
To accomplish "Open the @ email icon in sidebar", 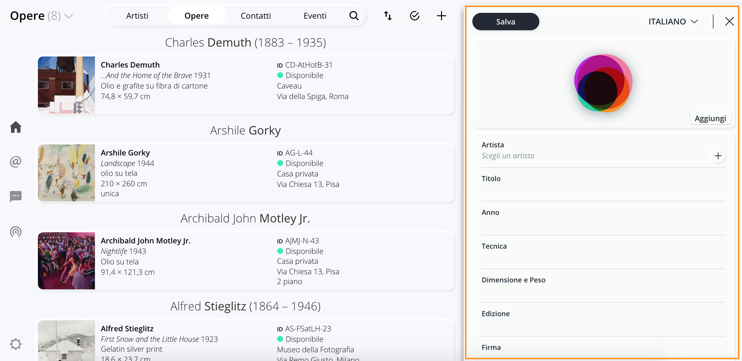I will [x=16, y=162].
